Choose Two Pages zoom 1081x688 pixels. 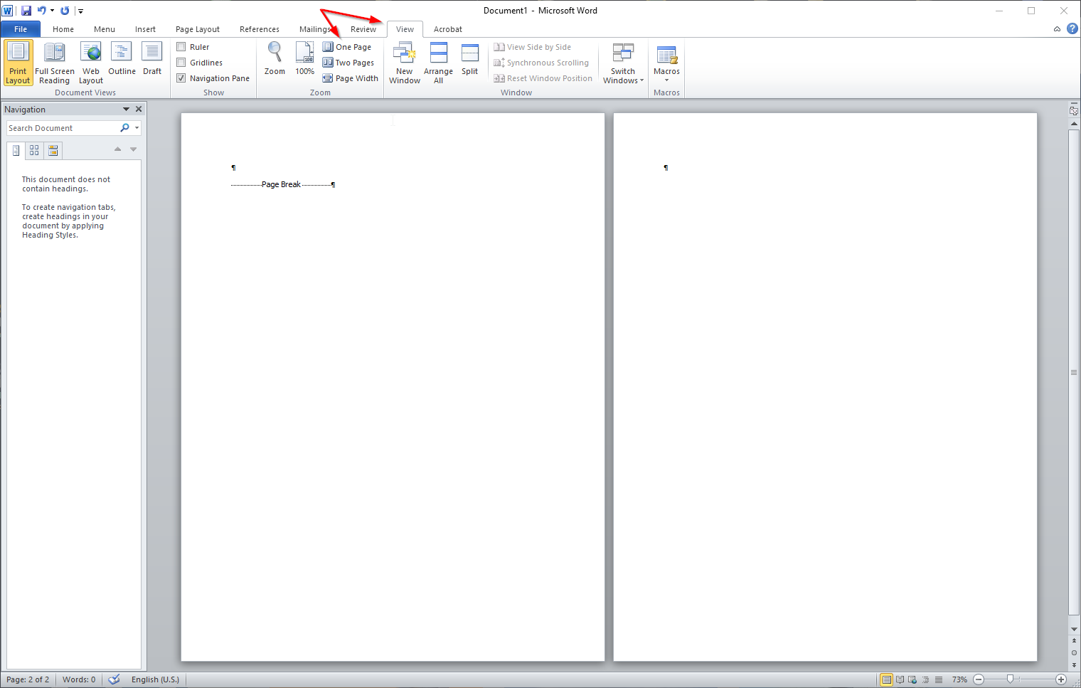tap(348, 63)
